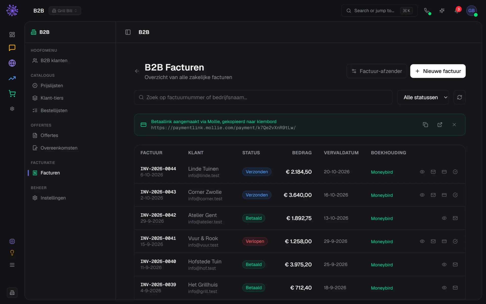View invoice INV-2026-0040 with eye icon
This screenshot has width=486, height=304.
tap(444, 264)
